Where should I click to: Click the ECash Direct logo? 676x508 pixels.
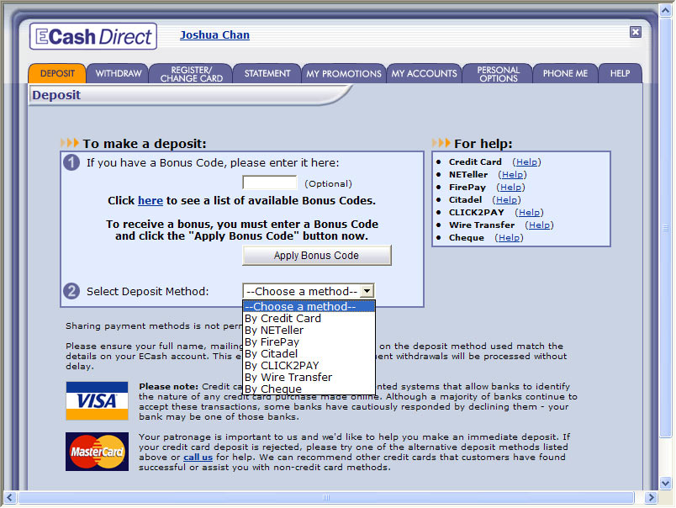click(92, 36)
